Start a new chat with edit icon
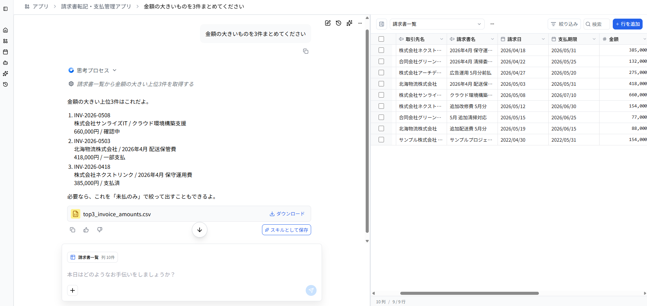The image size is (647, 306). pyautogui.click(x=328, y=23)
